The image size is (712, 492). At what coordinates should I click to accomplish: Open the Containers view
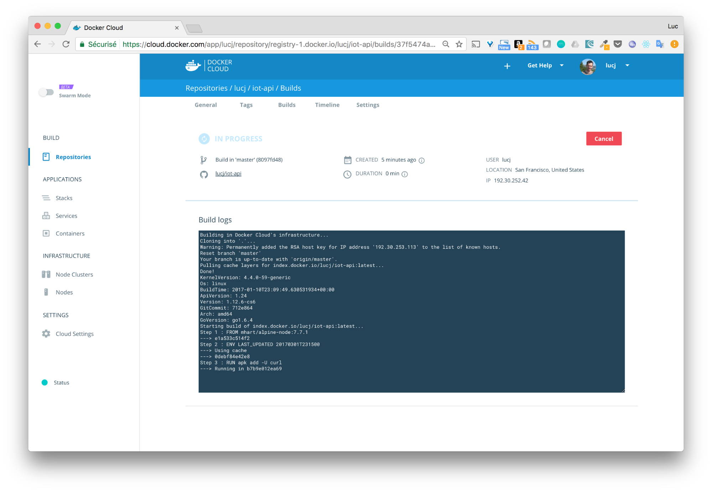[x=70, y=233]
